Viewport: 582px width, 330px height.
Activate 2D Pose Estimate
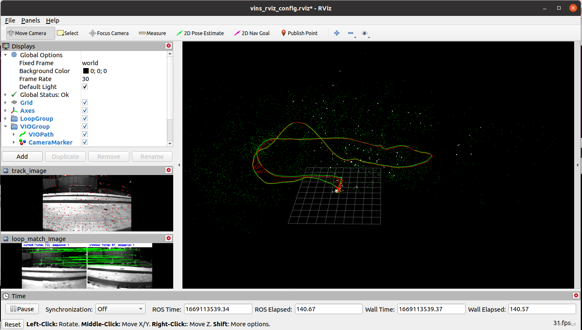coord(200,33)
